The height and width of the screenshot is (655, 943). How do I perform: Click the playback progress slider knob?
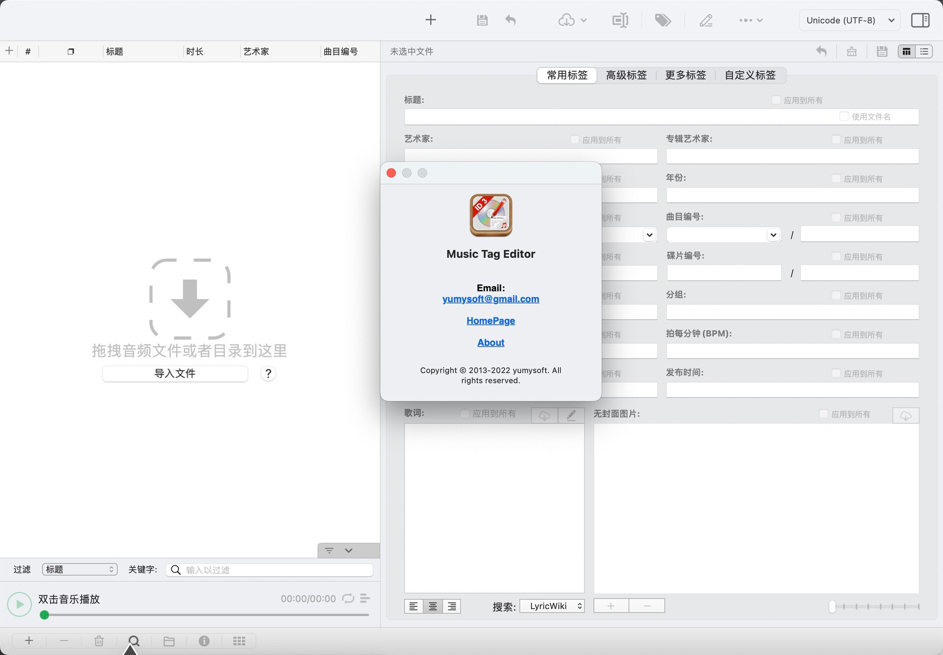point(44,615)
